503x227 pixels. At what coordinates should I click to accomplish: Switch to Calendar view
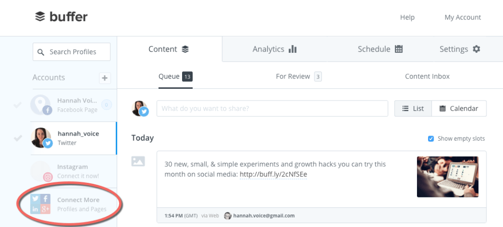coord(459,108)
